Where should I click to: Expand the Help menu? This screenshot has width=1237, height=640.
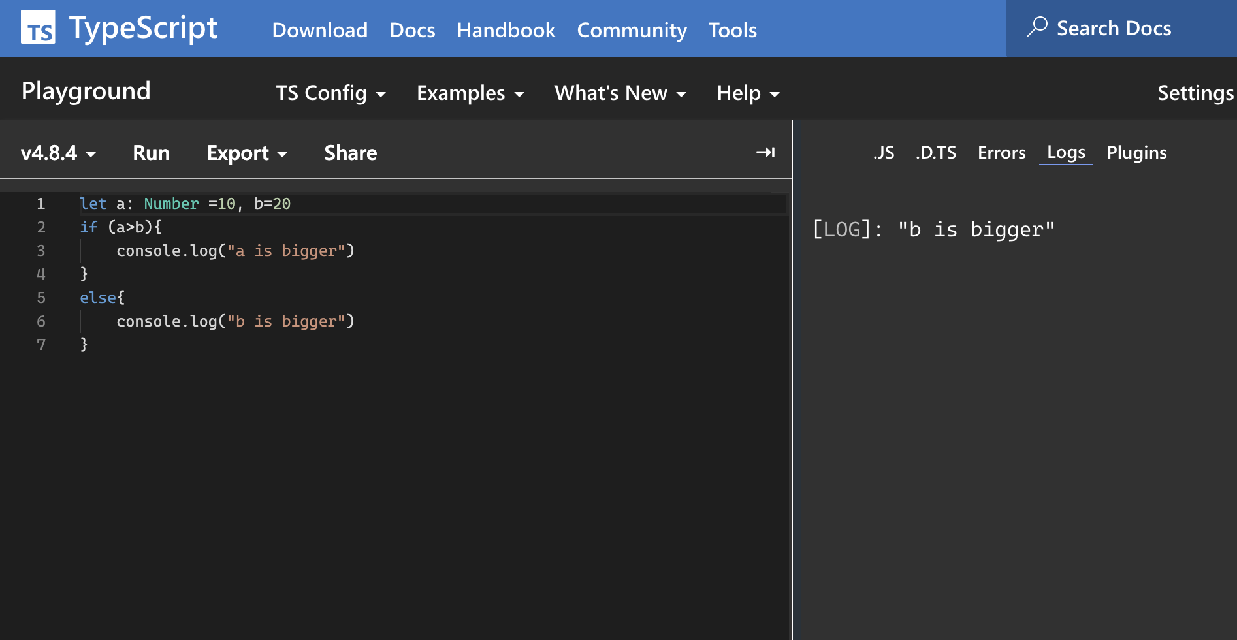coord(748,93)
